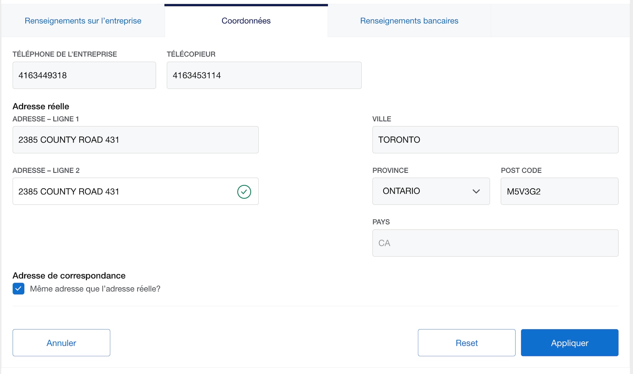
Task: Click the PAYS field showing CA
Action: coord(495,243)
